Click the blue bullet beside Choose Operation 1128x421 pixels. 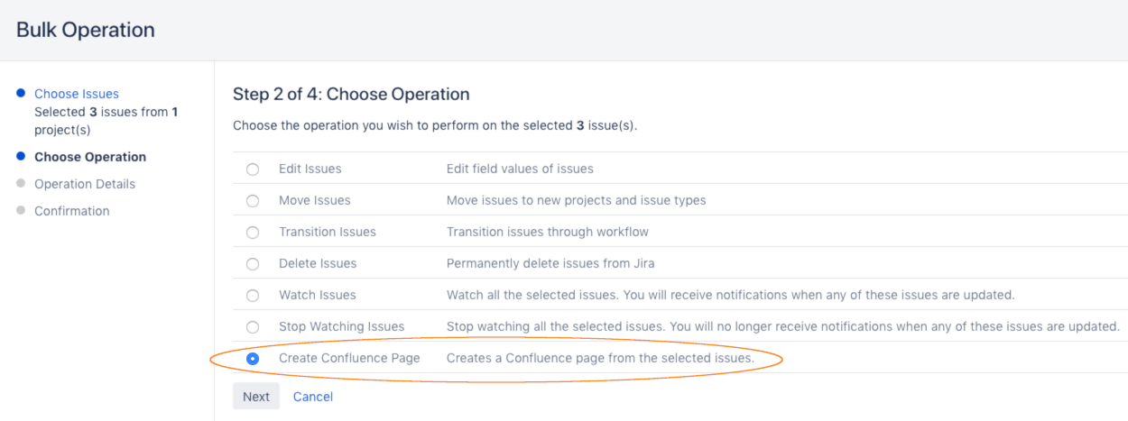tap(21, 156)
